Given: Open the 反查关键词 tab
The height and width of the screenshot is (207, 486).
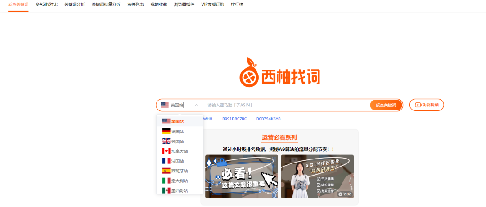Looking at the screenshot, I should tap(18, 4).
